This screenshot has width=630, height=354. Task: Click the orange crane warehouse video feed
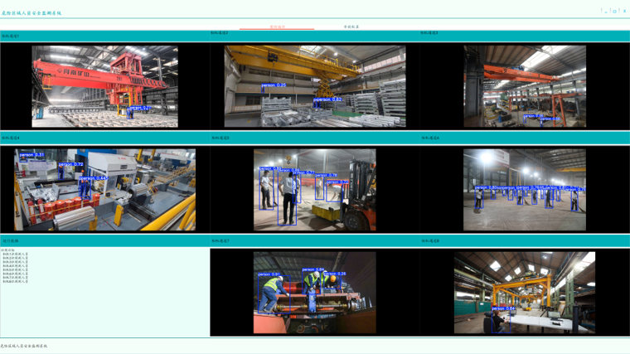pyautogui.click(x=525, y=86)
